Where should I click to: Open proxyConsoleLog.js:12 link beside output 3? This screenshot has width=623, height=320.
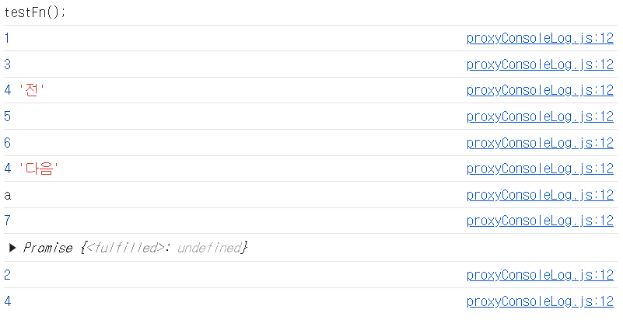pyautogui.click(x=540, y=64)
